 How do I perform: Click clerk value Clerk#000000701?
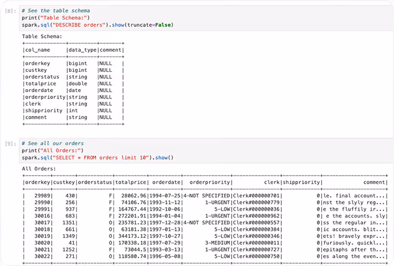point(256,196)
